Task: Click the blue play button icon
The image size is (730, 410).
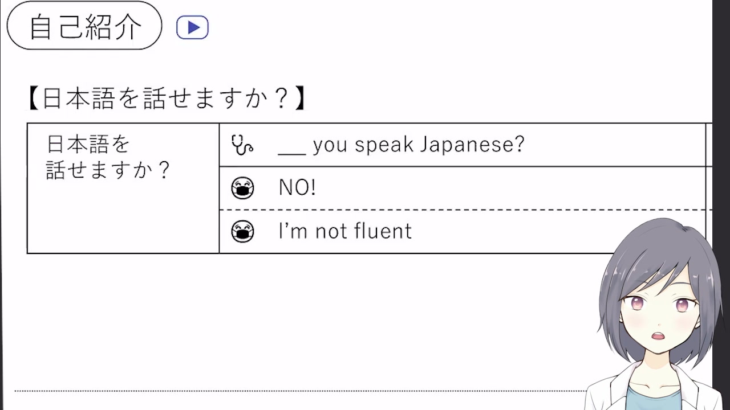Action: [192, 27]
